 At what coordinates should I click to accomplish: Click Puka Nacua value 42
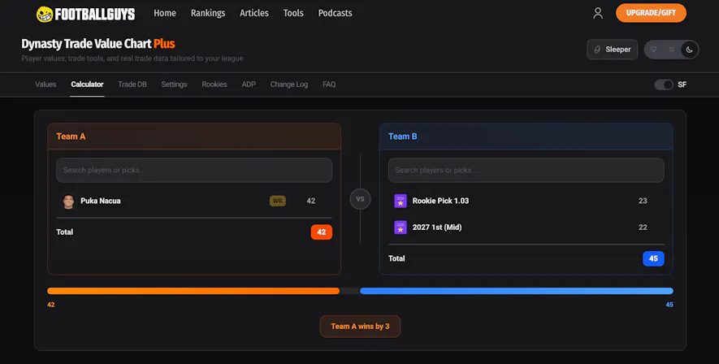(x=311, y=201)
